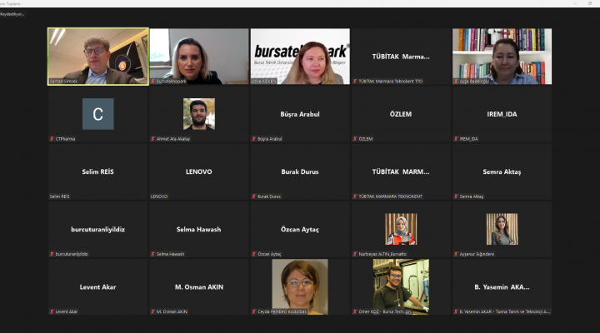Click Ayşe Bedeloğlu's muted mic icon
This screenshot has width=600, height=333.
(456, 82)
